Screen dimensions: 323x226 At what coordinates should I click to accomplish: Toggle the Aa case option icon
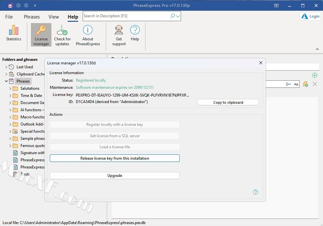click(296, 84)
